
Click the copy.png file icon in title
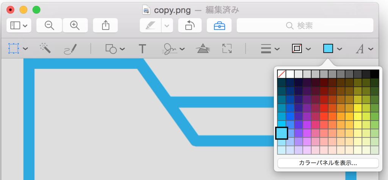pyautogui.click(x=147, y=10)
